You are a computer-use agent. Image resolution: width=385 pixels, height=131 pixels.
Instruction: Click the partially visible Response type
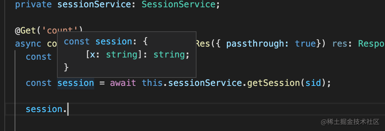371,44
